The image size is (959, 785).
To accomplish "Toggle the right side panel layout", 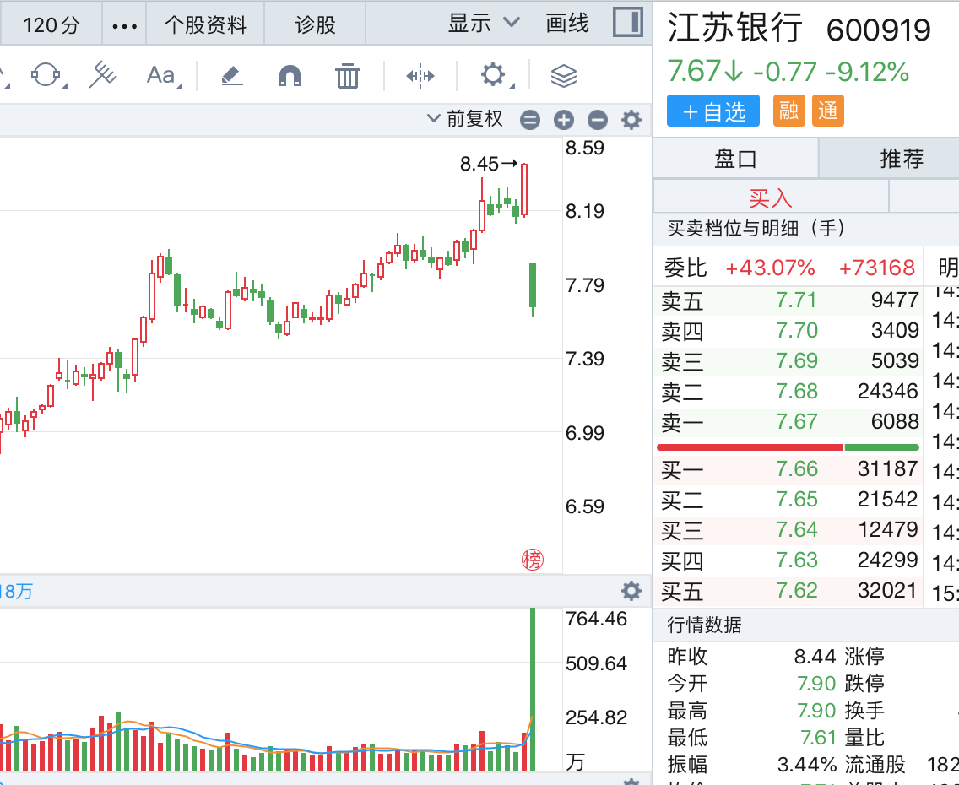I will [x=628, y=23].
